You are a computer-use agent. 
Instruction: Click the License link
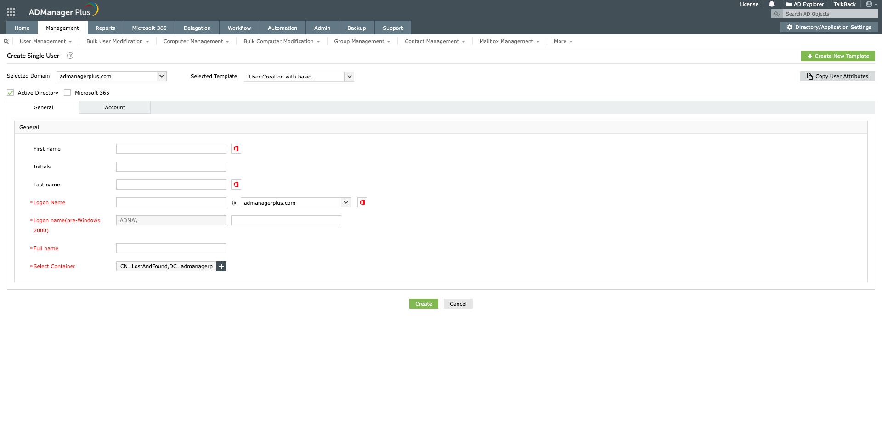click(749, 4)
